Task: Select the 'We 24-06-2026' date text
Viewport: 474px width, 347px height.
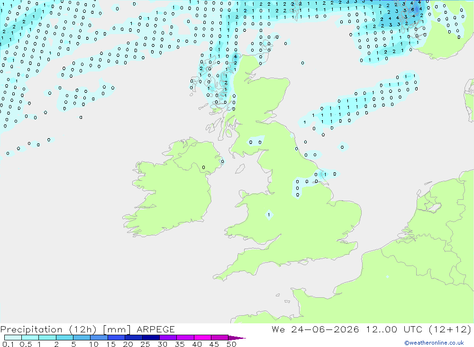Action: click(315, 329)
